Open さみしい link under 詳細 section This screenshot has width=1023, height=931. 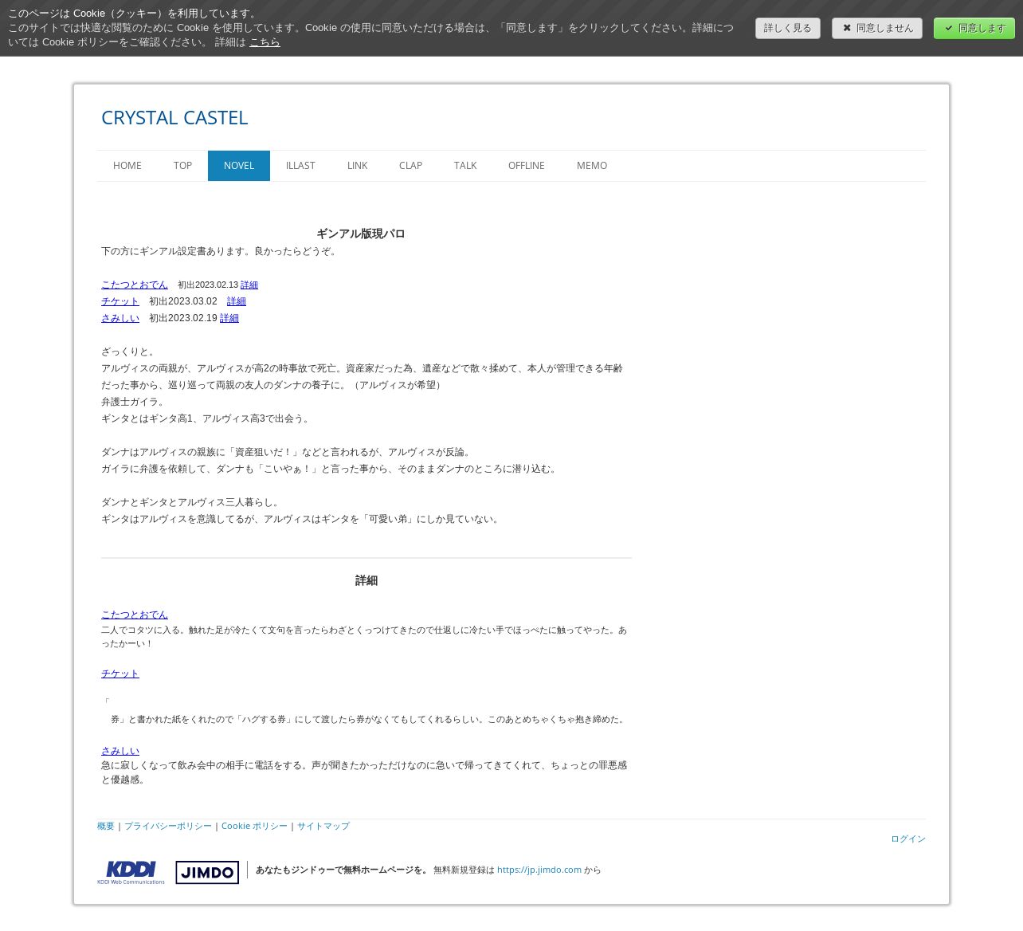click(120, 751)
